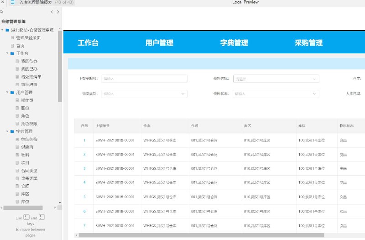Collapse the 字典管理 folder in sitemap tree
This screenshot has width=365, height=240.
click(7, 131)
